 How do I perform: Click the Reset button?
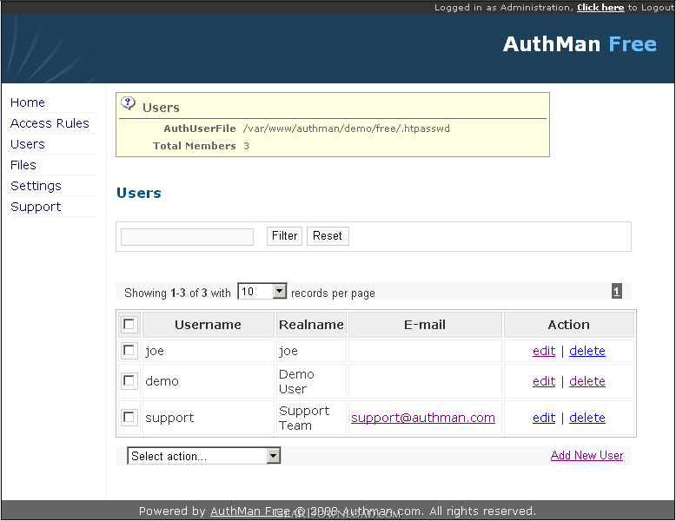[328, 235]
